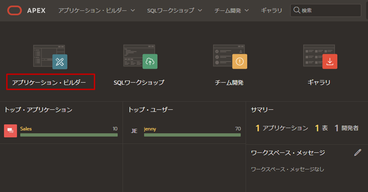Expand the チーム開発 dropdown arrow in navbar
This screenshot has height=192, width=368.
click(247, 10)
